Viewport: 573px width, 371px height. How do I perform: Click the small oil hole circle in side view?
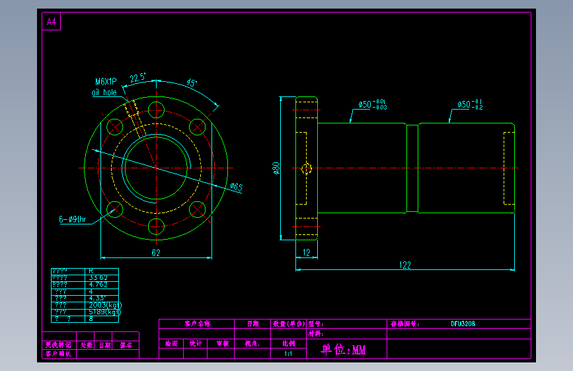(x=306, y=168)
